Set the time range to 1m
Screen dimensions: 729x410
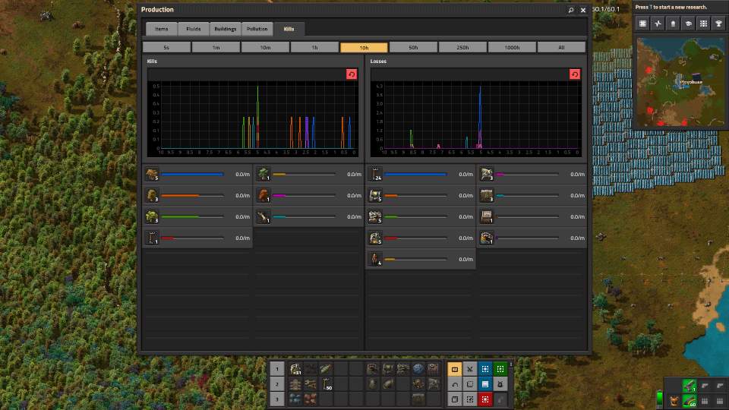(x=216, y=47)
